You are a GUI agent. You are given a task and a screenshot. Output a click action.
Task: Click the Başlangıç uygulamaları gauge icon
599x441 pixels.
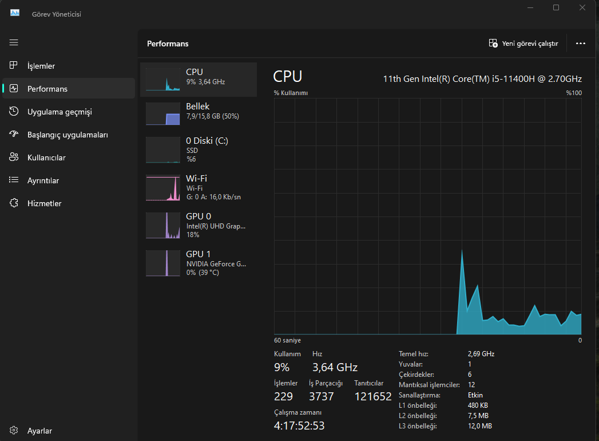click(x=14, y=134)
